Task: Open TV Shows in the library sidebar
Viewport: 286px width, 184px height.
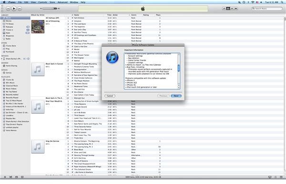Action: tap(15, 24)
